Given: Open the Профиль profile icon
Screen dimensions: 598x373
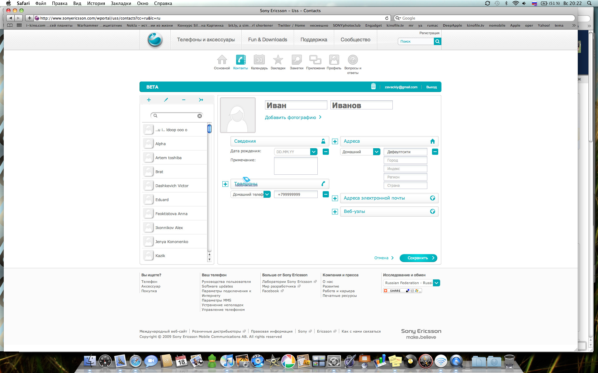Looking at the screenshot, I should point(334,60).
